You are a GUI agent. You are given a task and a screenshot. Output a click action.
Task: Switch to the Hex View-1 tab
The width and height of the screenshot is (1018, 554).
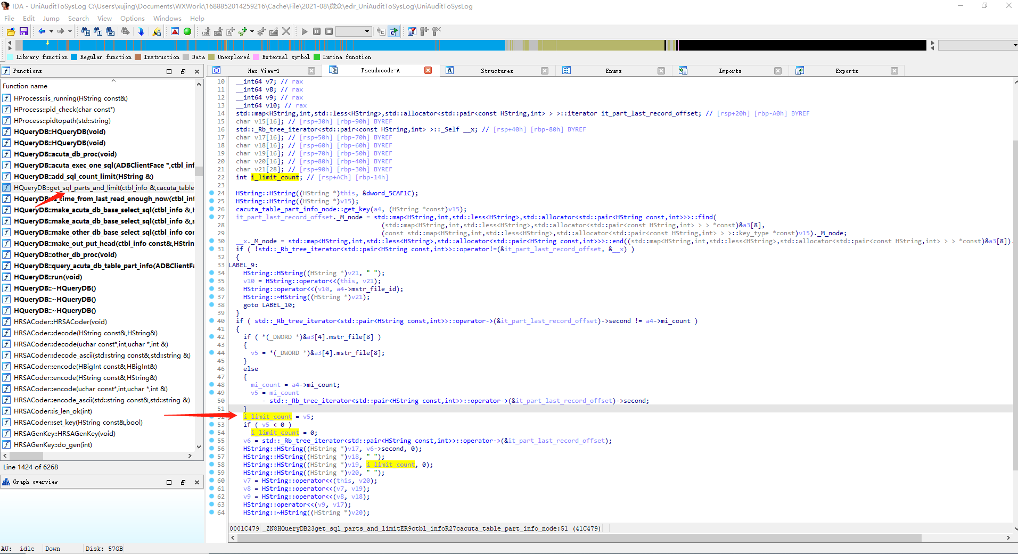264,71
